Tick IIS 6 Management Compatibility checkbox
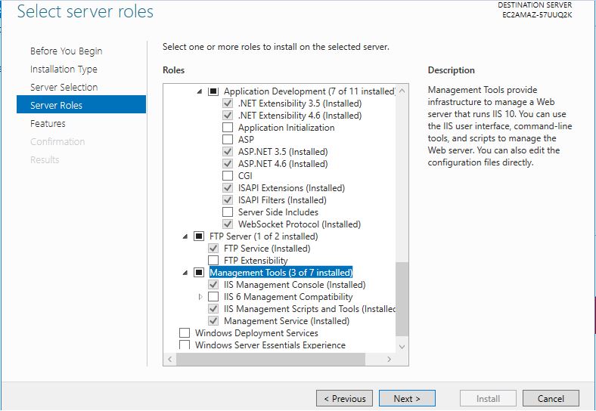 pos(213,297)
